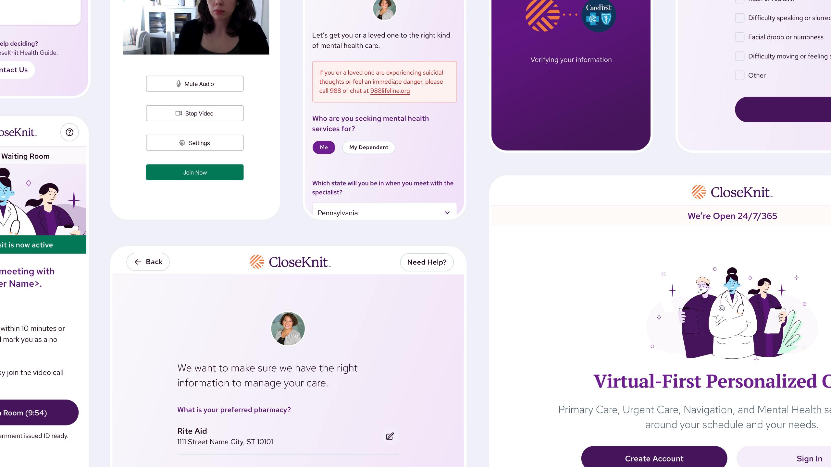Screen dimensions: 831x467
Task: Select 'Me' toggle for mental health services
Action: coord(324,147)
